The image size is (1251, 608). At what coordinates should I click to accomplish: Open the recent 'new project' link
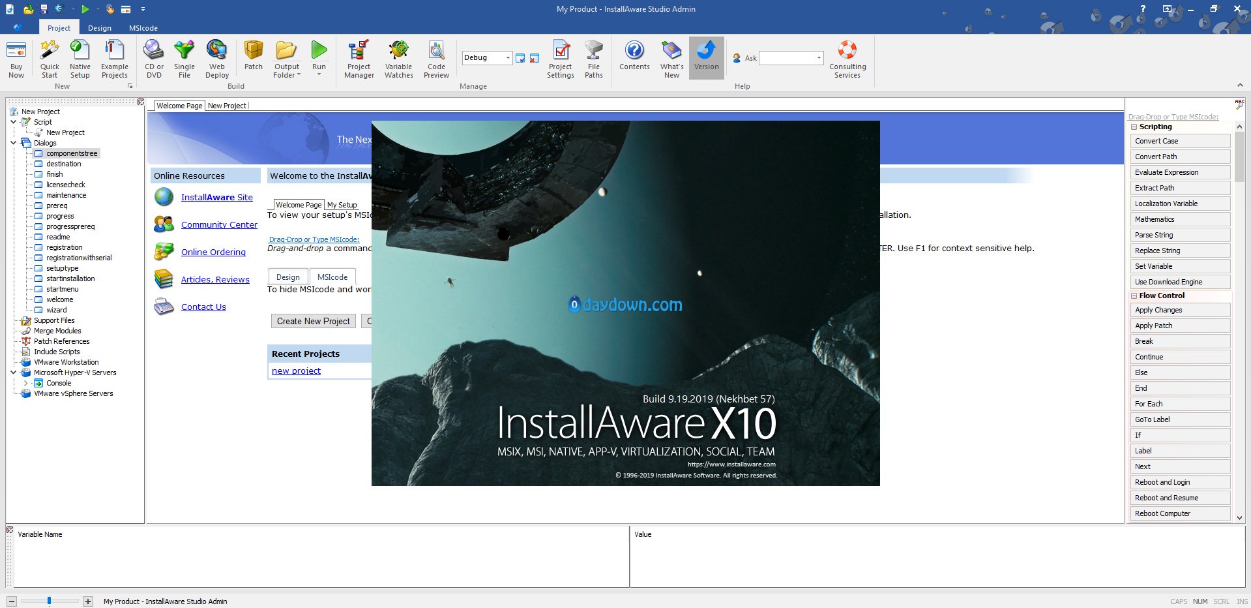[x=296, y=371]
